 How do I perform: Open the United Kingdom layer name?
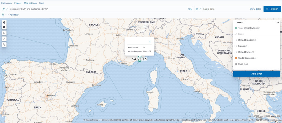click(x=246, y=40)
